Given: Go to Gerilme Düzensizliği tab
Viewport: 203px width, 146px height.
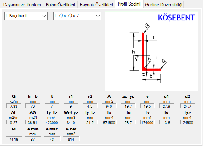Looking at the screenshot, I should (x=164, y=5).
